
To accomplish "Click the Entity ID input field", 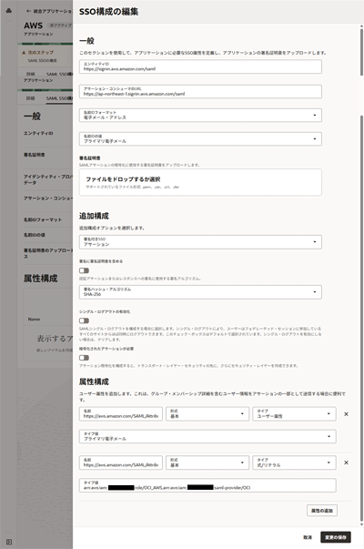I will (x=200, y=66).
